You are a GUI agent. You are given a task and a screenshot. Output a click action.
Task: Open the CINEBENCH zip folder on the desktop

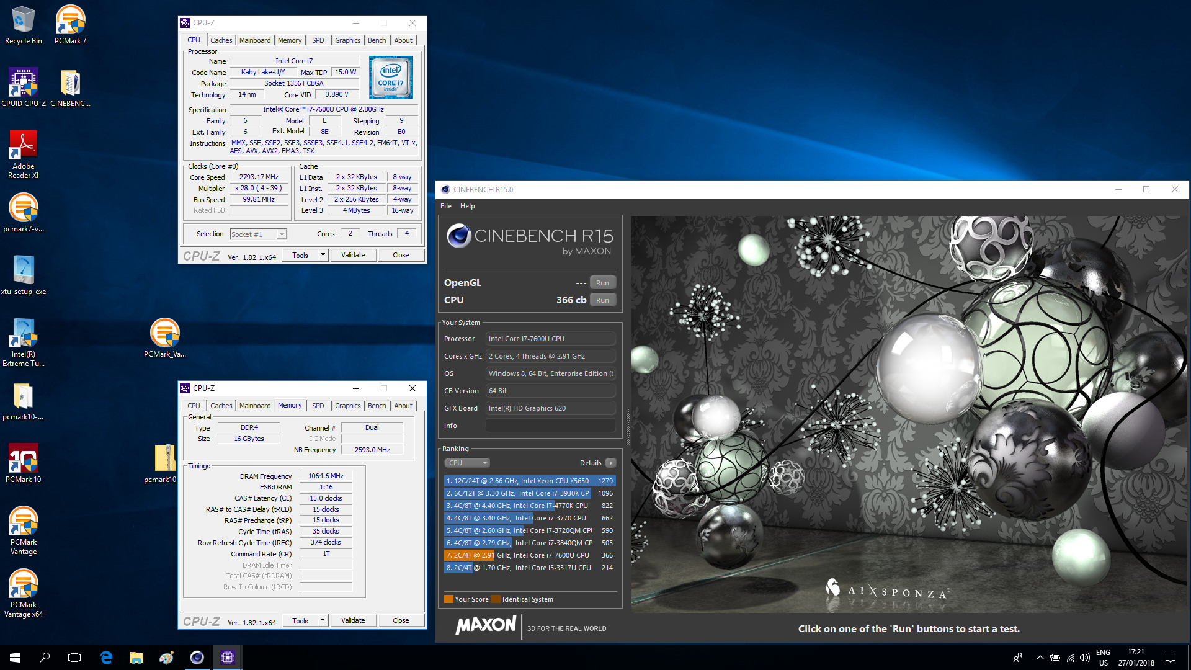click(70, 87)
